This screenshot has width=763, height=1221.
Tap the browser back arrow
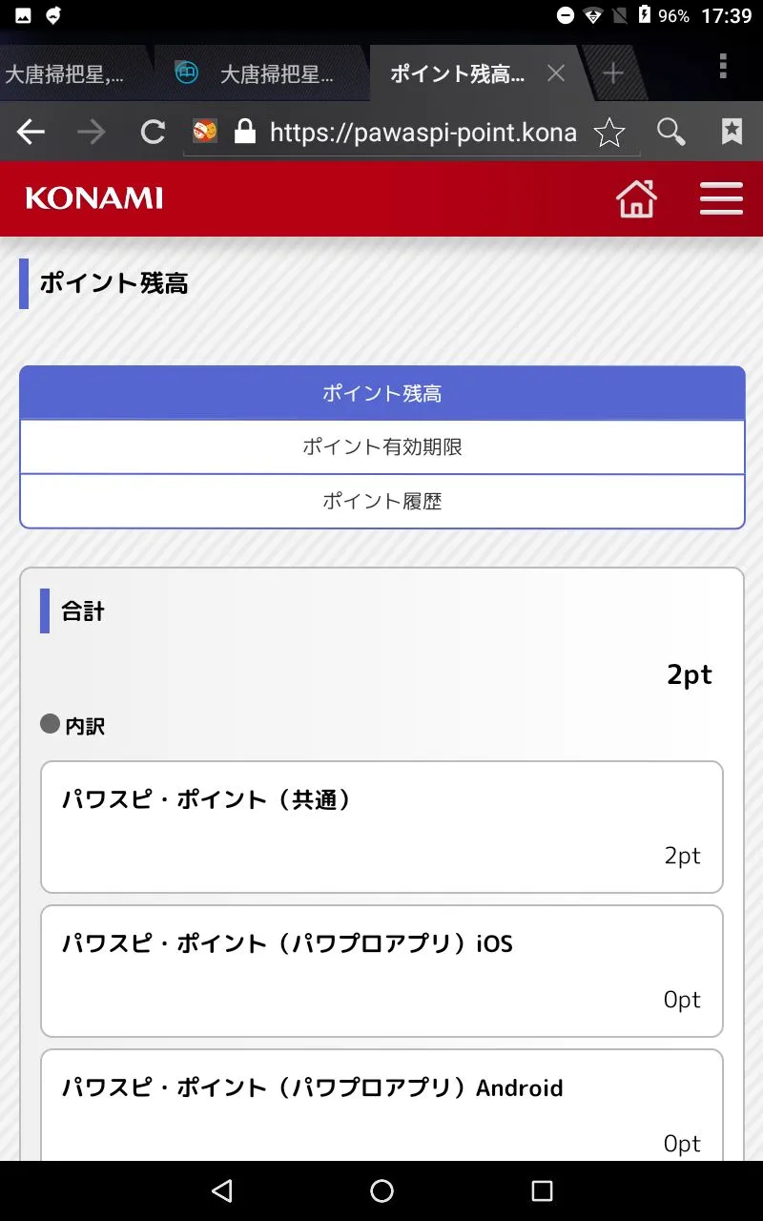[x=31, y=132]
